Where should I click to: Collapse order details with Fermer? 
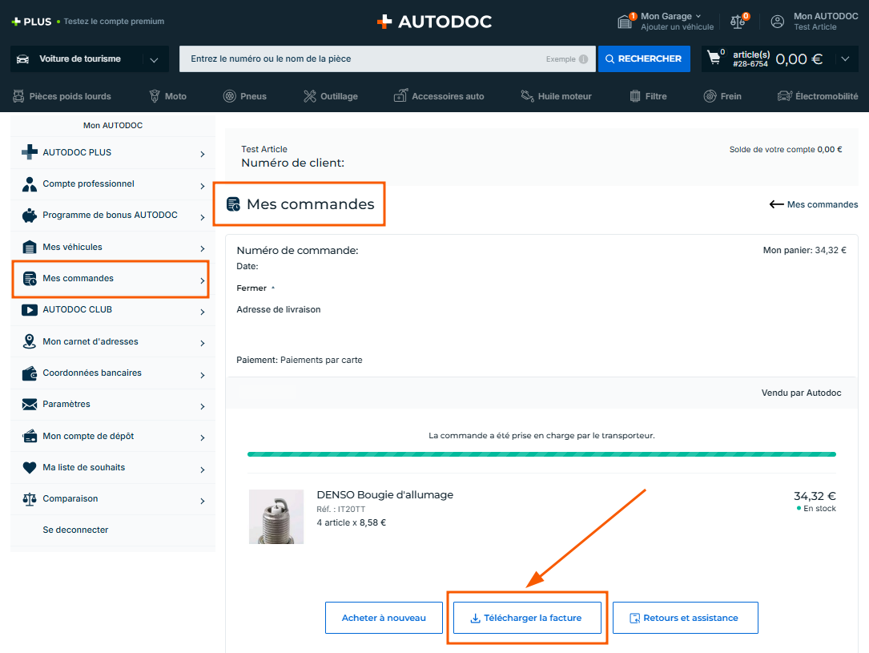pyautogui.click(x=255, y=288)
